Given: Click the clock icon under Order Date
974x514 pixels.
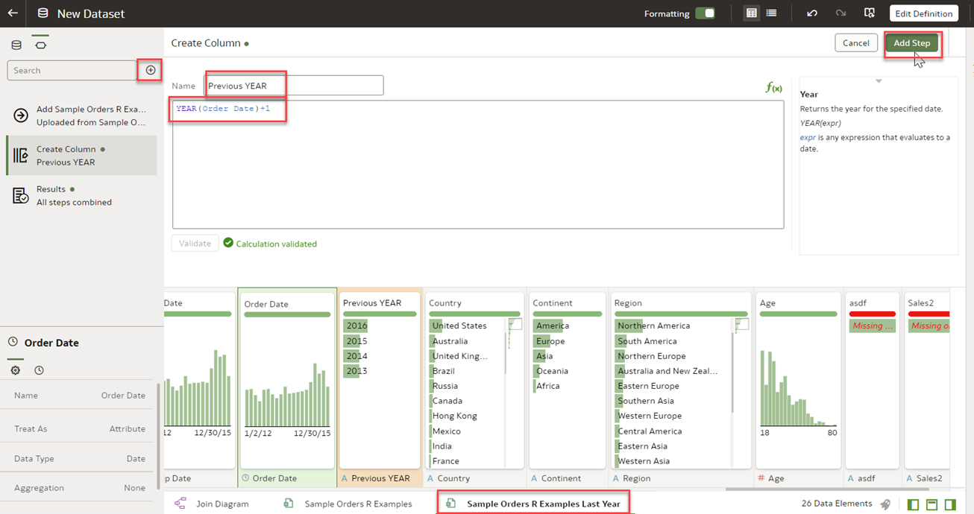Looking at the screenshot, I should point(39,370).
